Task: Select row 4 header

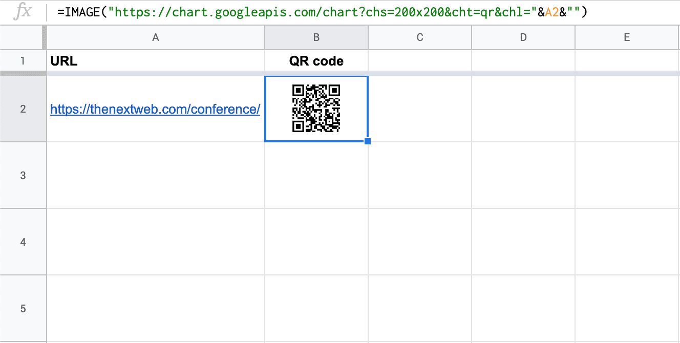Action: click(23, 242)
